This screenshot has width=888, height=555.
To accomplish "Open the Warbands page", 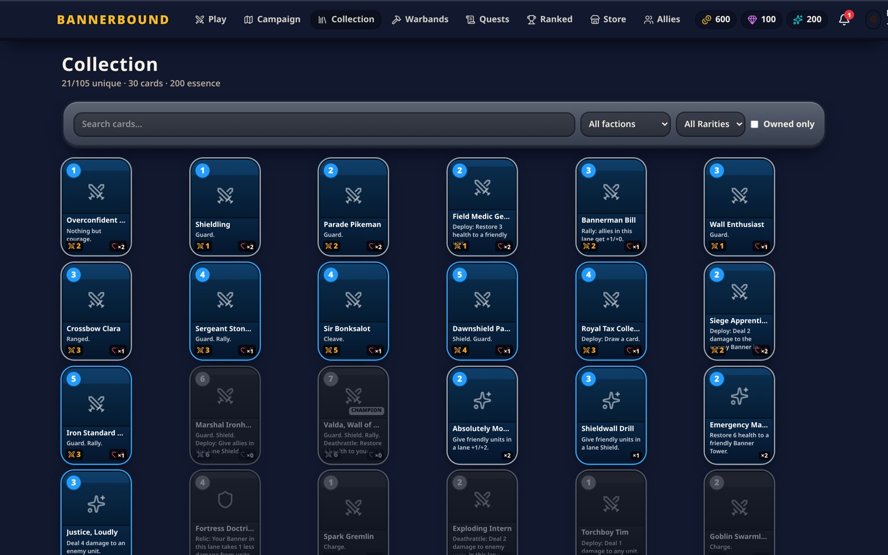I will 420,19.
